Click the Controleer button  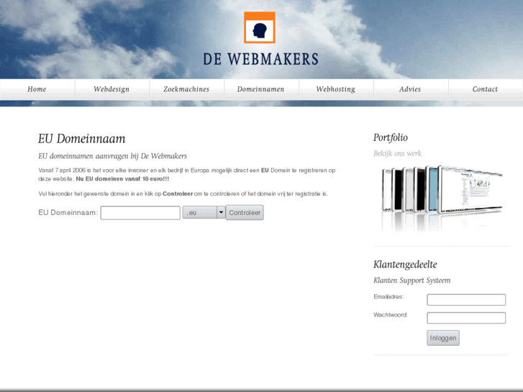click(245, 212)
